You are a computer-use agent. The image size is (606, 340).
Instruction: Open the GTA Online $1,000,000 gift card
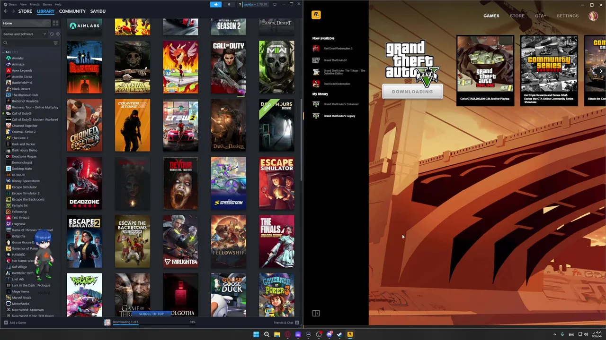coord(485,70)
